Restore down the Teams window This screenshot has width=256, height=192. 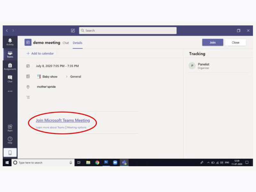pos(238,30)
